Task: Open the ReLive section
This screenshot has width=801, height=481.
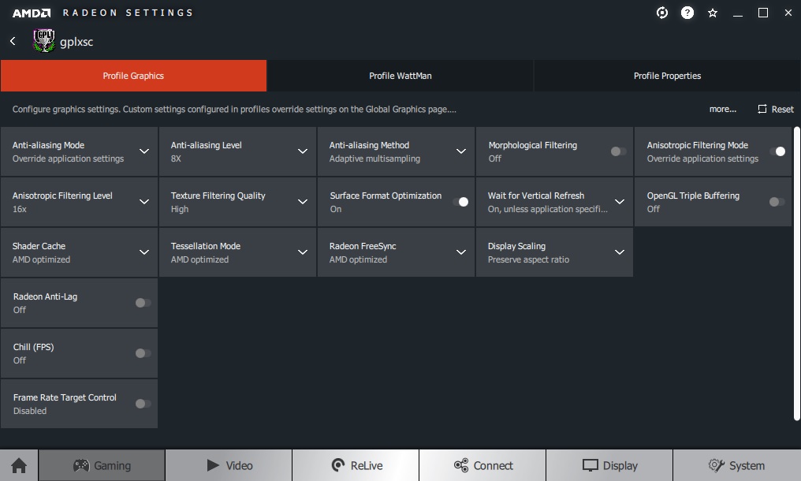Action: click(356, 465)
